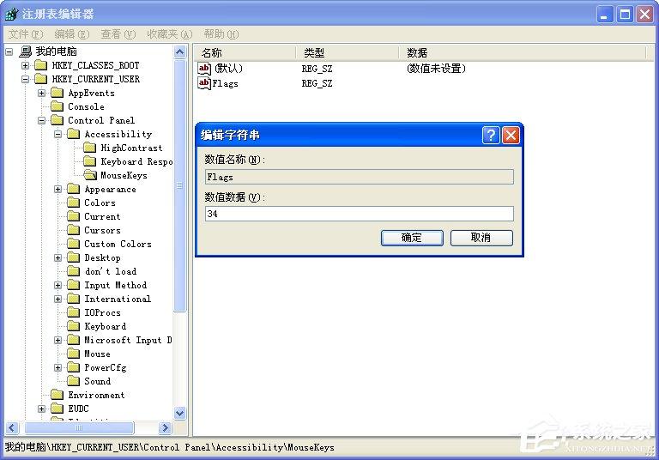Click the tree pane horizontal scrollbar thumb
This screenshot has width=659, height=460.
[79, 428]
